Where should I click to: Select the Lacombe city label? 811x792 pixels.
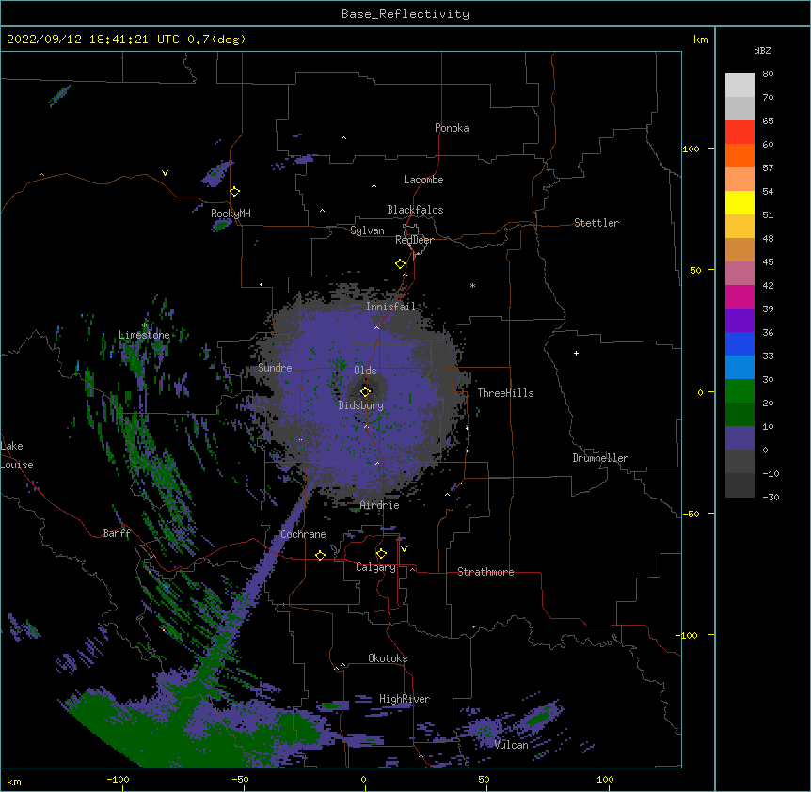tap(423, 180)
